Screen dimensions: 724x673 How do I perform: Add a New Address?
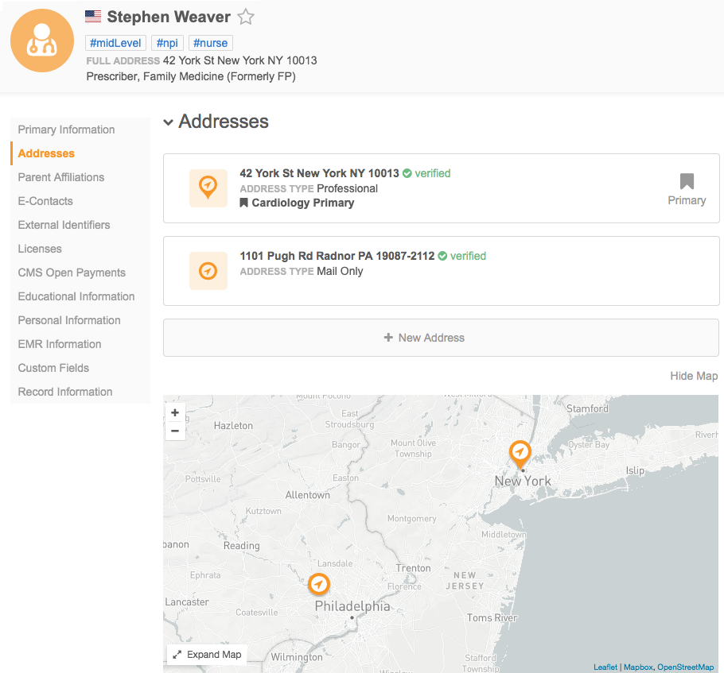[x=441, y=338]
